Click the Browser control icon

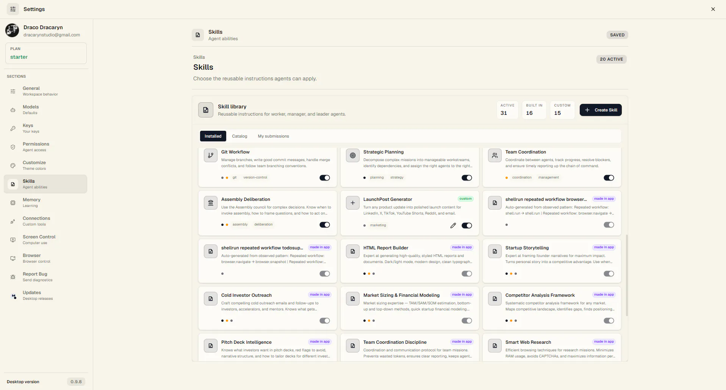(13, 258)
